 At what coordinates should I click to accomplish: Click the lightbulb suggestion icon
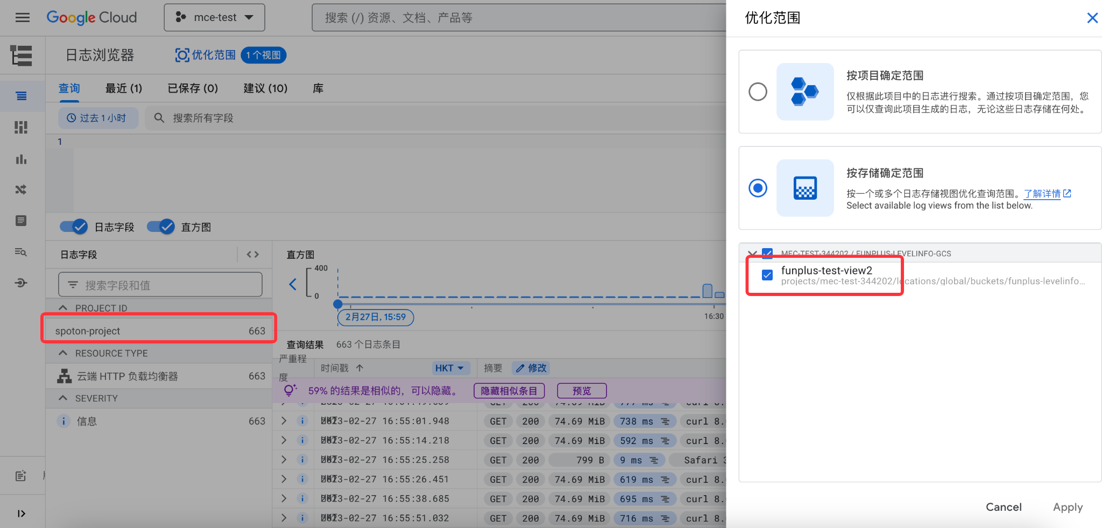point(290,390)
